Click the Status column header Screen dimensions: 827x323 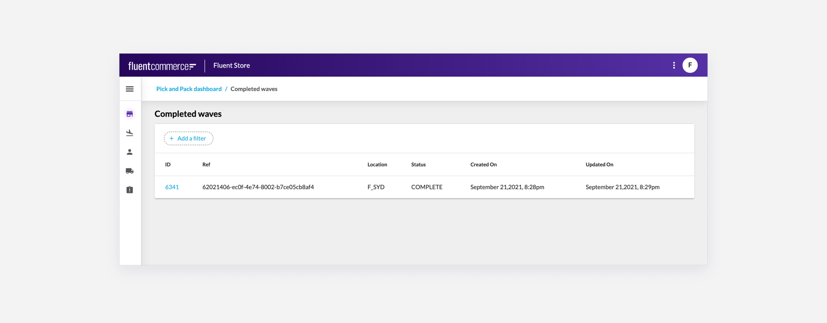pyautogui.click(x=418, y=165)
